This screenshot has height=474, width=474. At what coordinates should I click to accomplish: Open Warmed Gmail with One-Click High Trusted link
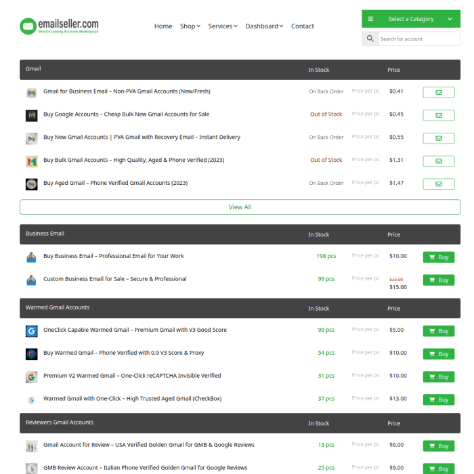pos(133,399)
